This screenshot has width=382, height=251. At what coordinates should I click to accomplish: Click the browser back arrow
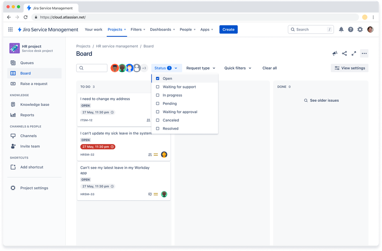(x=9, y=17)
